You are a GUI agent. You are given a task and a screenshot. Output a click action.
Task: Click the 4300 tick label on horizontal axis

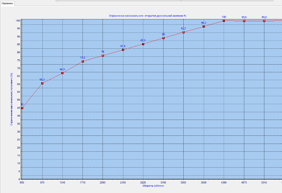point(224,182)
